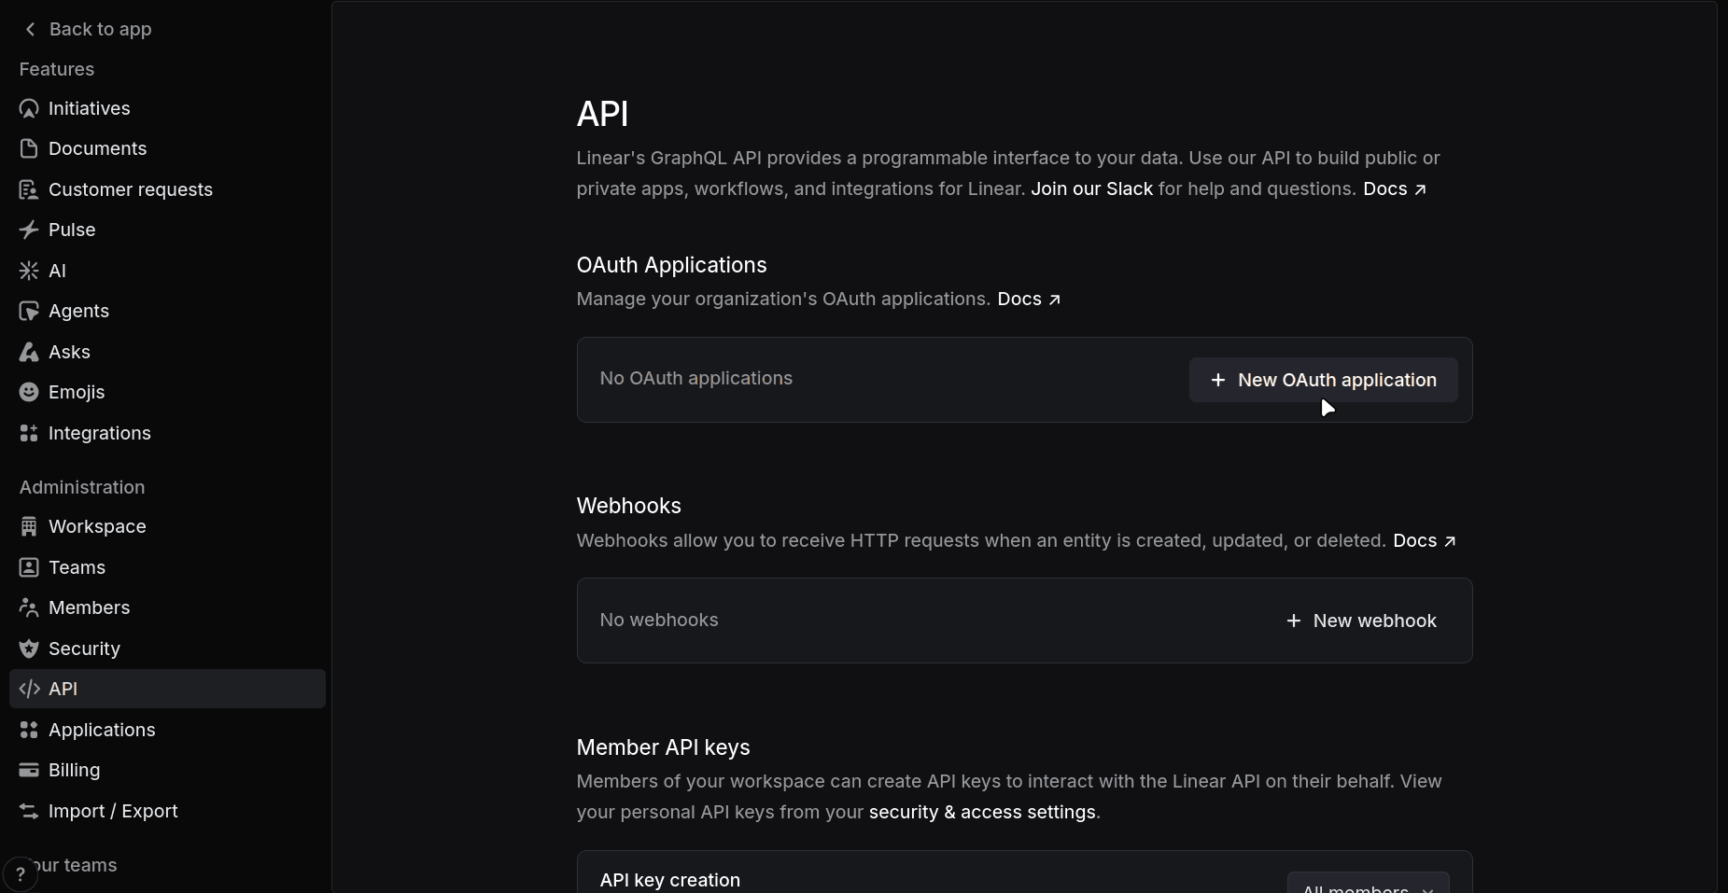Click the Member API keys heading
This screenshot has height=893, width=1728.
click(663, 747)
